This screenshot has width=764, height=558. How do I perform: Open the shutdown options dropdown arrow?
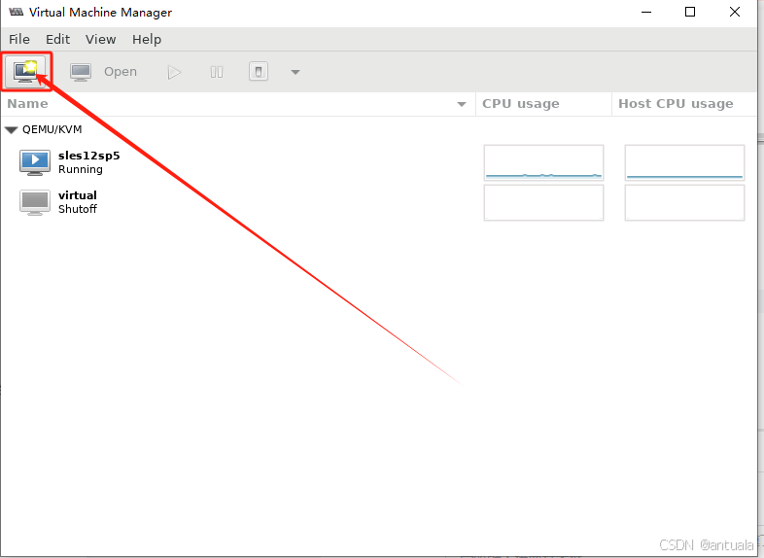pos(295,72)
